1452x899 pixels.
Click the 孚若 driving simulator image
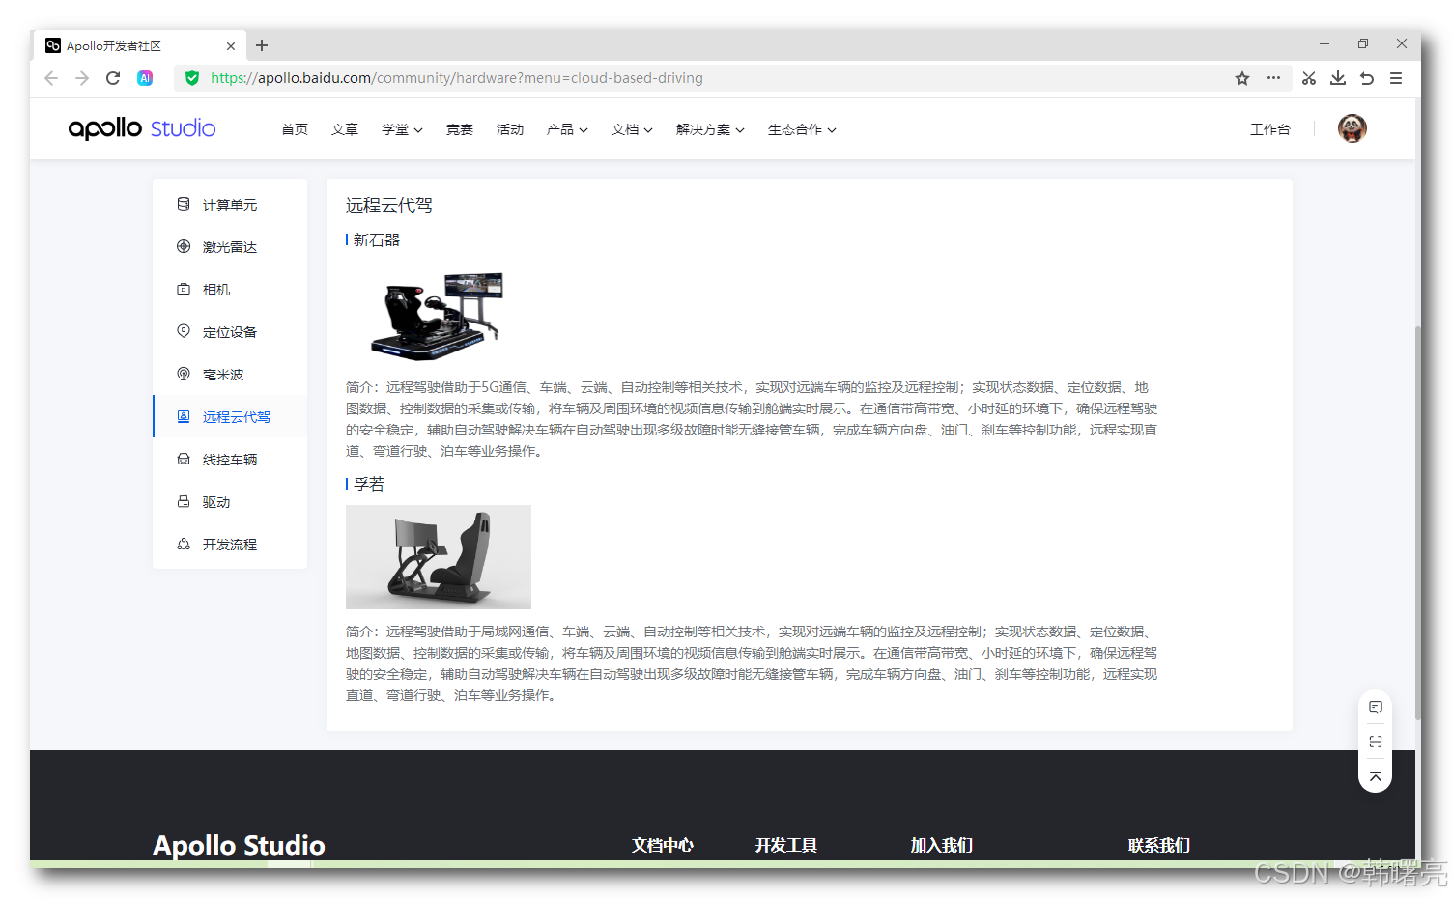tap(439, 557)
